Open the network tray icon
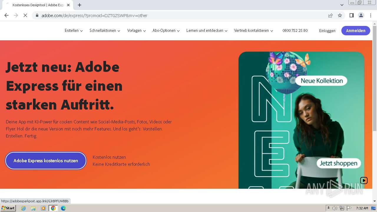Viewport: 377px width, 212px height. tap(342, 208)
